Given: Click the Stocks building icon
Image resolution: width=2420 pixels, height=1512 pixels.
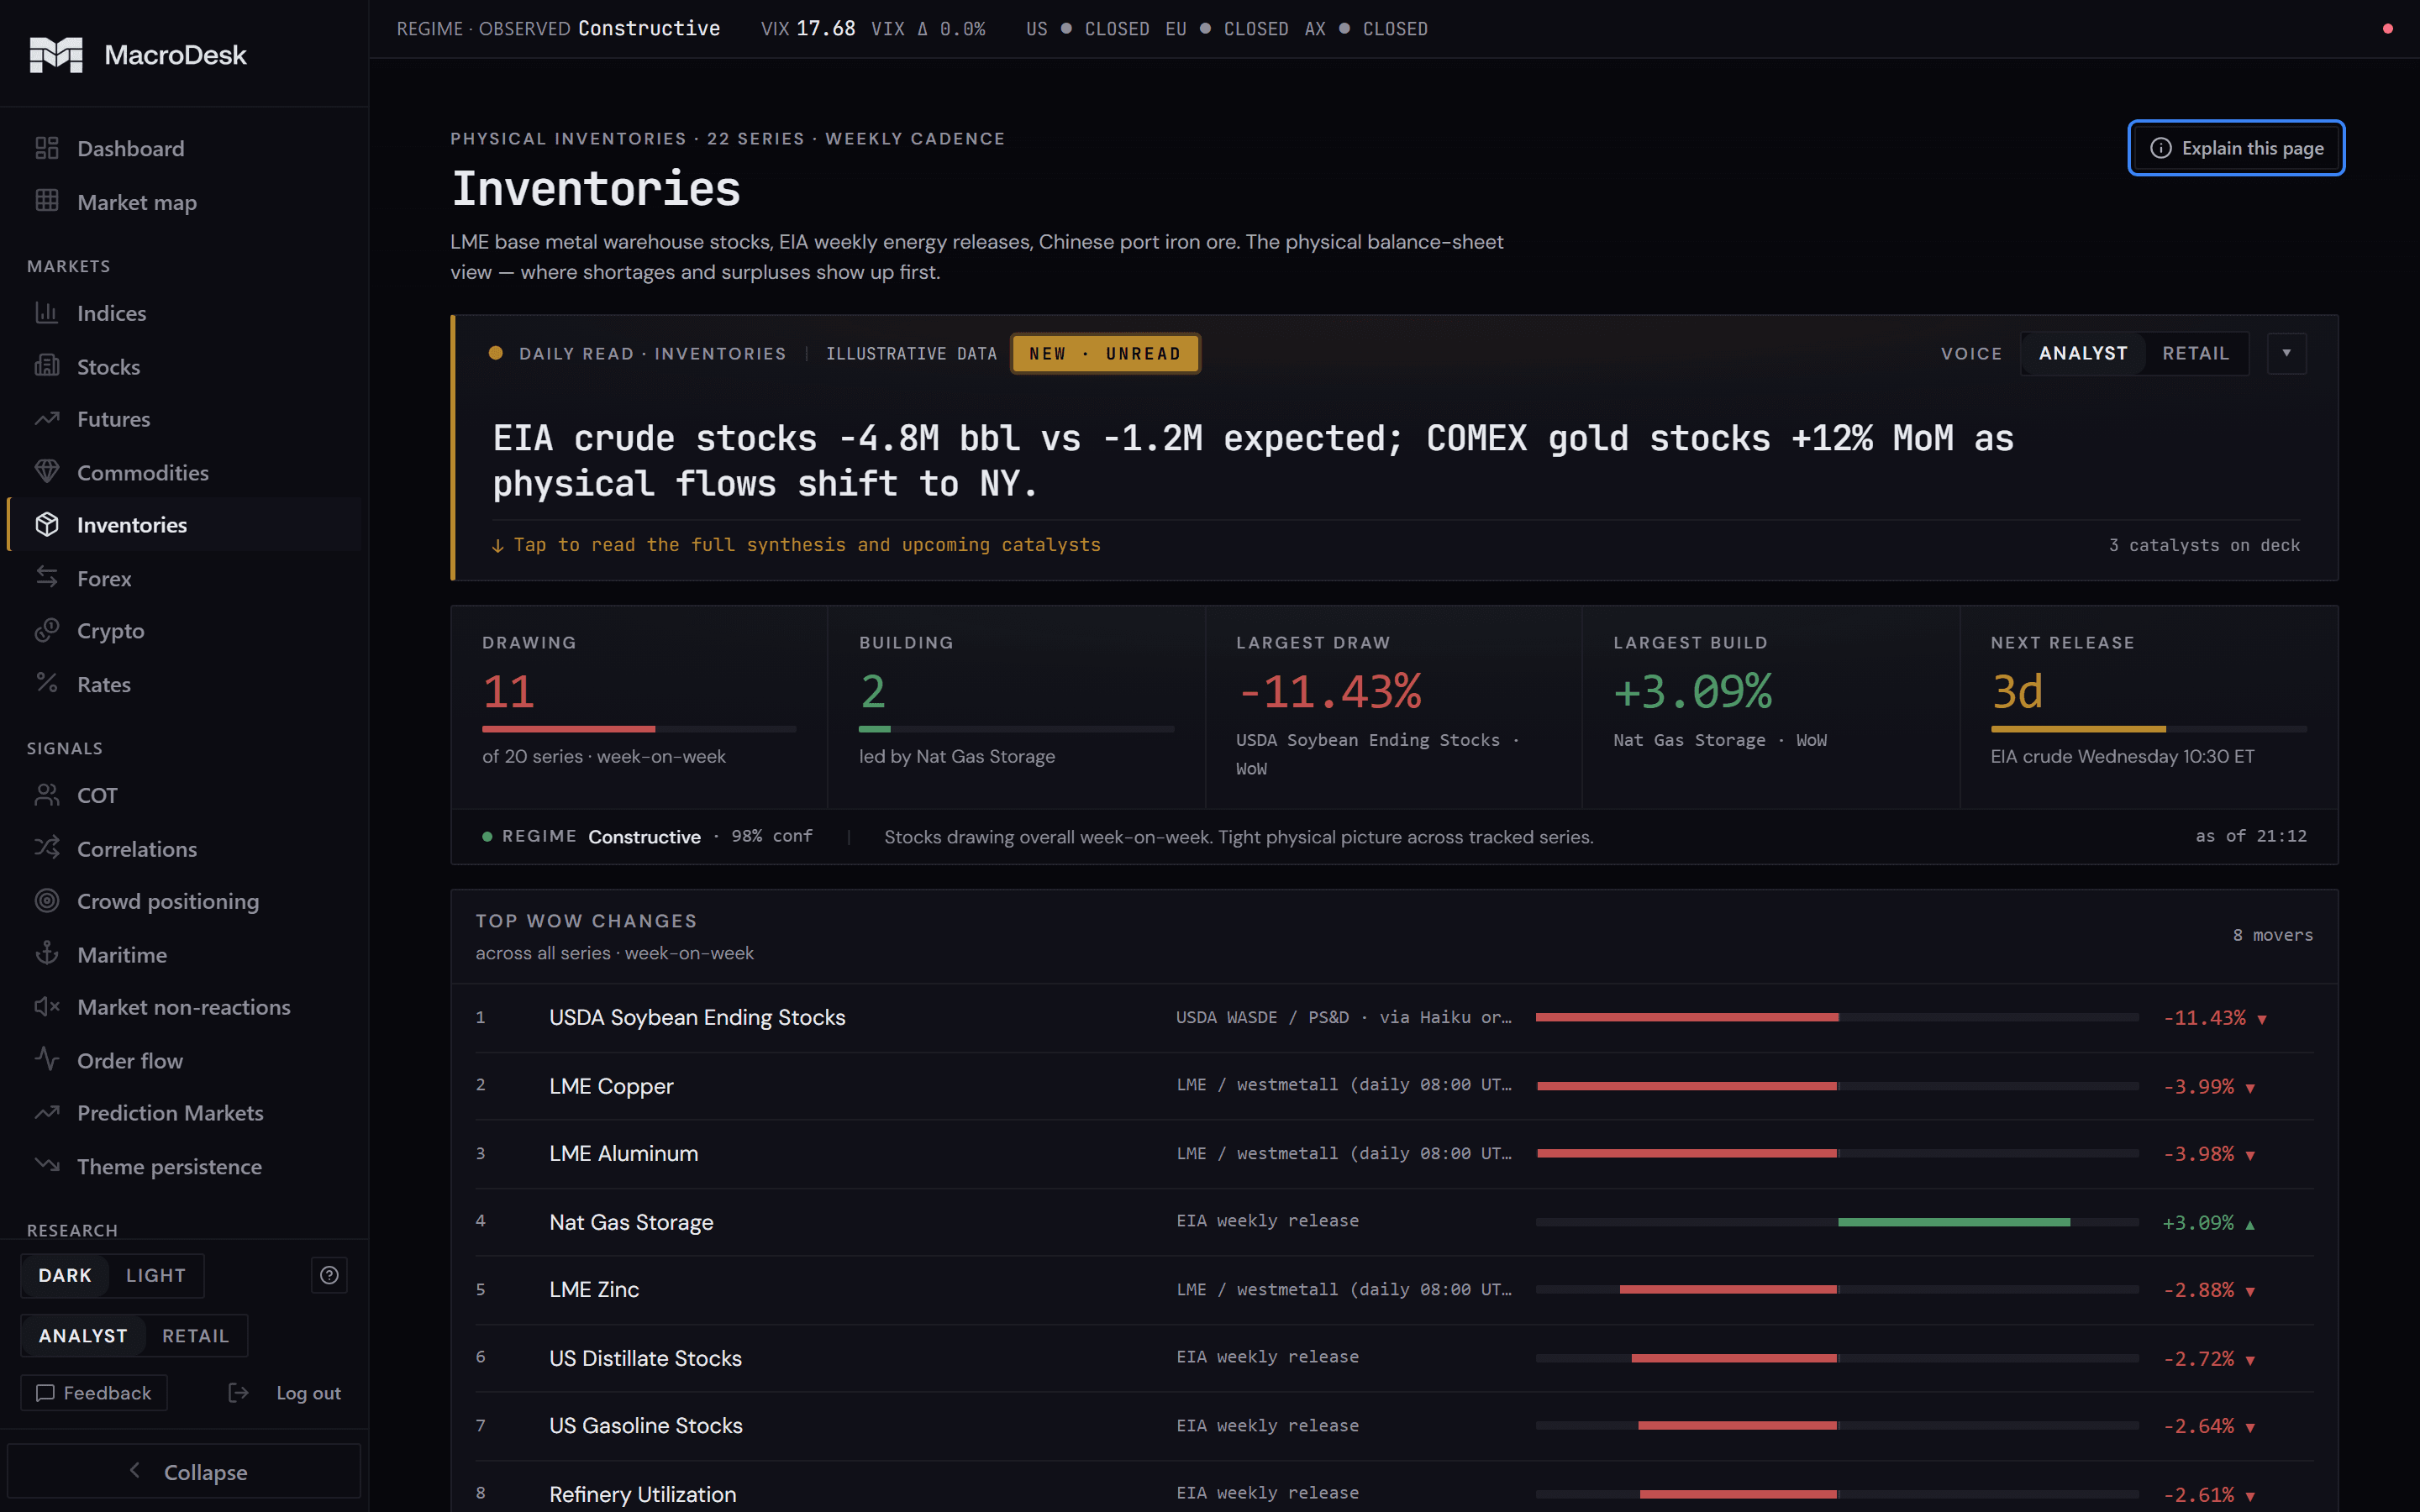Looking at the screenshot, I should [47, 366].
